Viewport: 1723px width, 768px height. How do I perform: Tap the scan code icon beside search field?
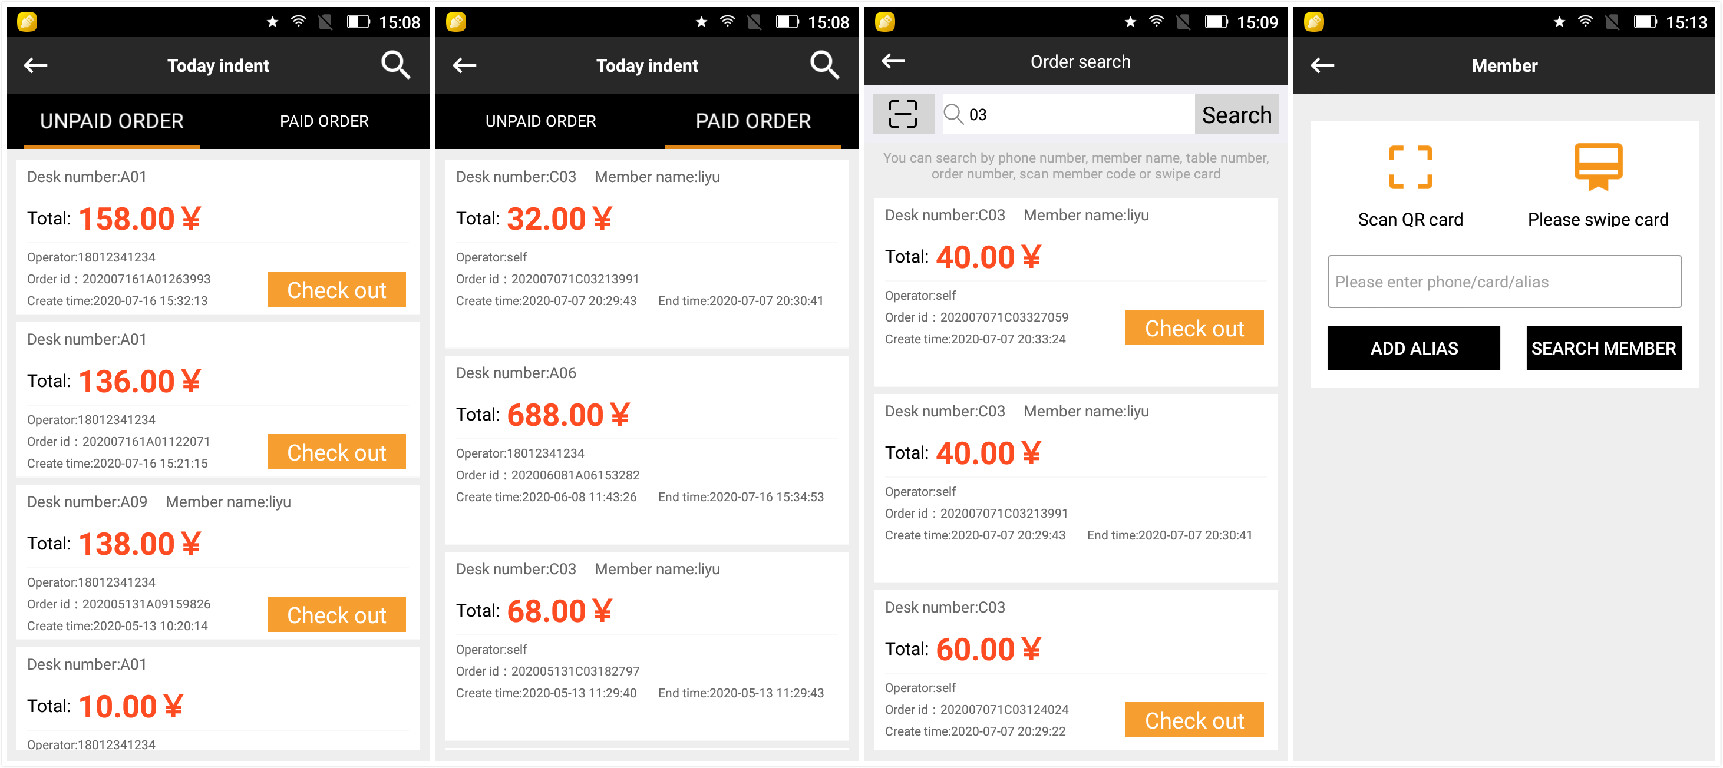pyautogui.click(x=902, y=114)
